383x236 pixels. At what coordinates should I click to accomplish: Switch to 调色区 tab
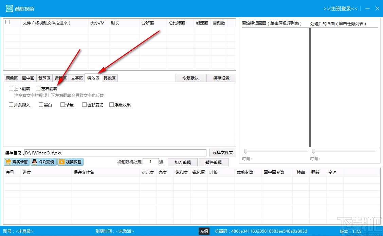point(12,78)
